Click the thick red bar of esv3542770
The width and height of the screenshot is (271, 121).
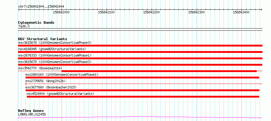159,71
